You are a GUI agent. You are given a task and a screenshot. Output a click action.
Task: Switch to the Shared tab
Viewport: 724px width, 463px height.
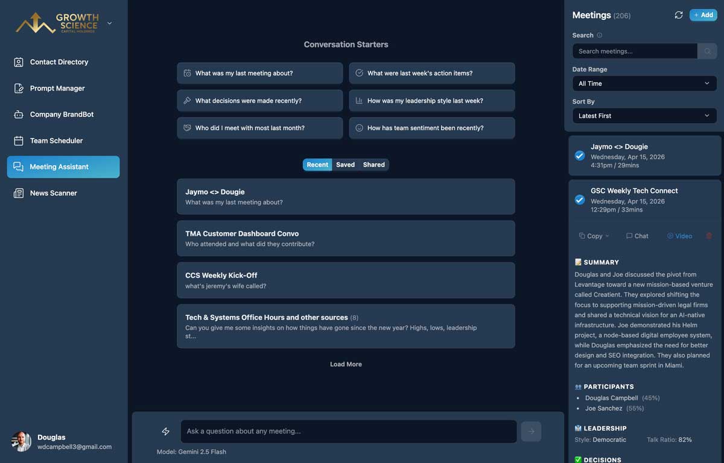coord(373,165)
